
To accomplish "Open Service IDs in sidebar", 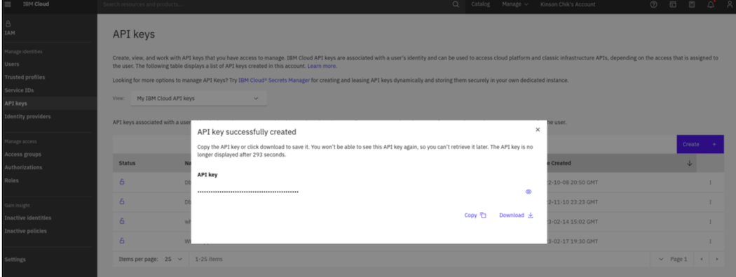I will click(x=19, y=90).
